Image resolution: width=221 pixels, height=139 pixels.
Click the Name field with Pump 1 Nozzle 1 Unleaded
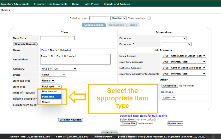[78, 50]
